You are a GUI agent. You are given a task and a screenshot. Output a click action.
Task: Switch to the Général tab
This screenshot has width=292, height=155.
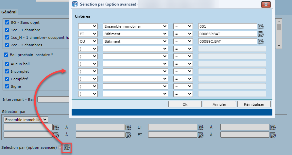(x=9, y=12)
